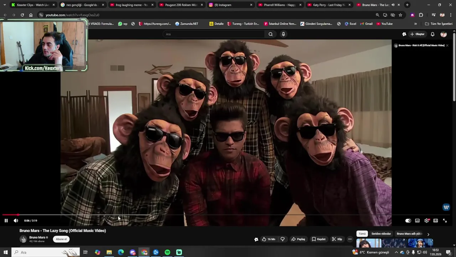The width and height of the screenshot is (456, 257).
Task: Expand hidden bookmarks with double chevron
Action: click(x=415, y=24)
